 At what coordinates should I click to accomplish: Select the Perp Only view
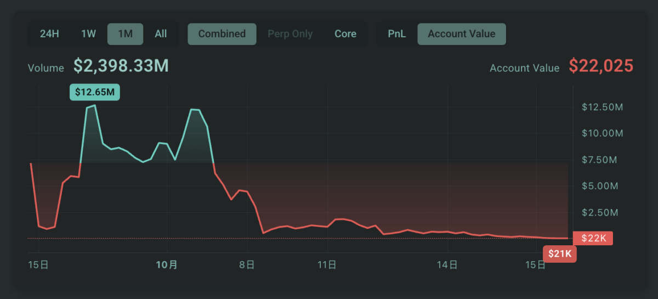[290, 33]
